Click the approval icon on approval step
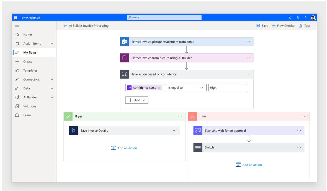327x191 pixels. (198, 130)
